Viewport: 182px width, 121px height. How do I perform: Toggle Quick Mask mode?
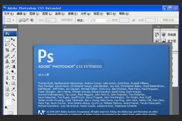pyautogui.click(x=10, y=113)
